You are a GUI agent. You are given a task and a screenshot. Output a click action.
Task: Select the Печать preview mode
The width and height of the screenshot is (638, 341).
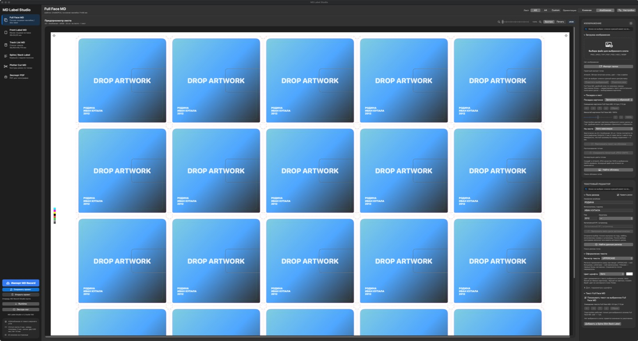tap(560, 22)
